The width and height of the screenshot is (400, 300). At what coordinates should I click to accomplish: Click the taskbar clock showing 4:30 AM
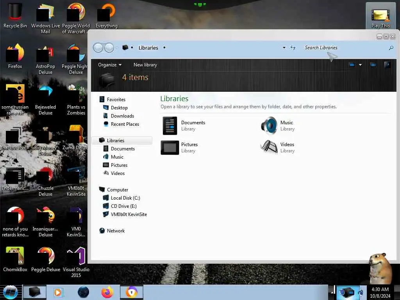(x=380, y=293)
